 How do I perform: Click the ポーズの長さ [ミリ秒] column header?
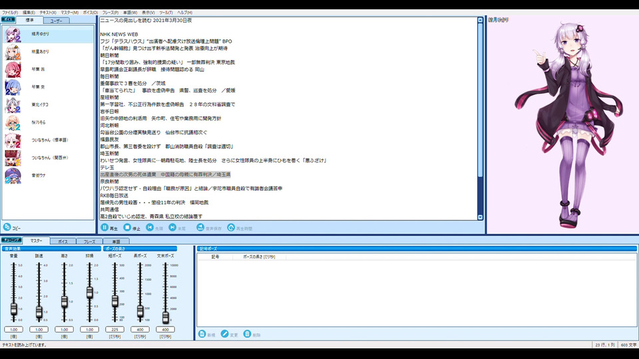259,257
